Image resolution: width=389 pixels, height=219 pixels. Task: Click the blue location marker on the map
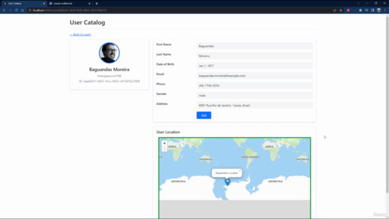[227, 182]
